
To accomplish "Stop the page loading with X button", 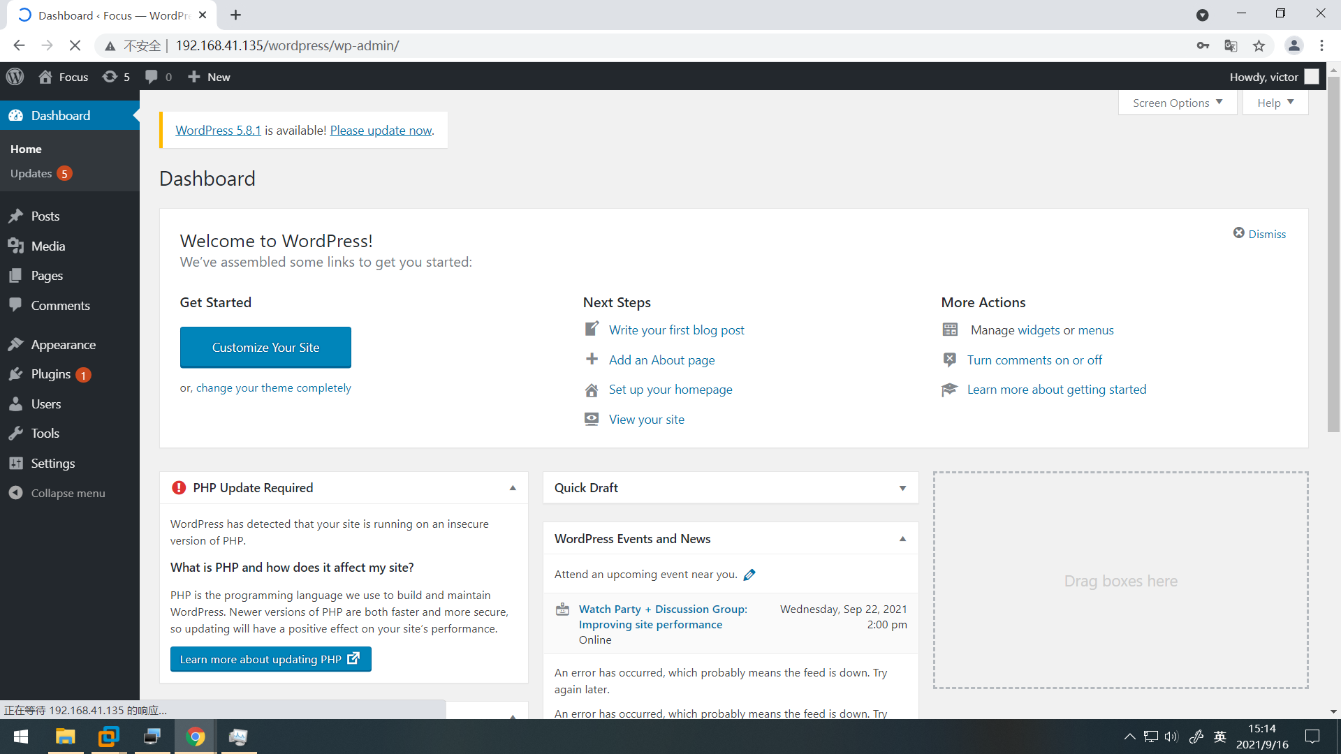I will coord(75,46).
